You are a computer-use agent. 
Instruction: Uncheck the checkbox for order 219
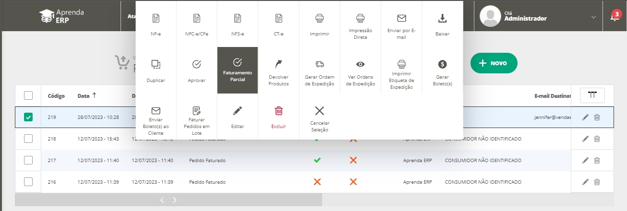point(28,117)
